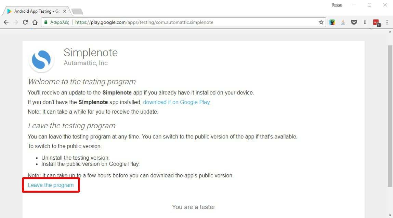Screen dimensions: 393x218
Task: Click the Instapaper I extension icon
Action: click(x=365, y=22)
